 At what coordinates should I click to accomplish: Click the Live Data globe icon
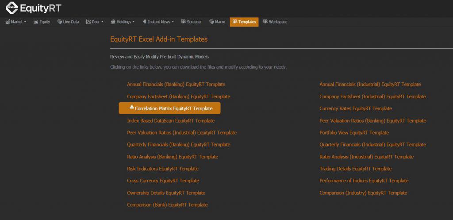click(60, 22)
